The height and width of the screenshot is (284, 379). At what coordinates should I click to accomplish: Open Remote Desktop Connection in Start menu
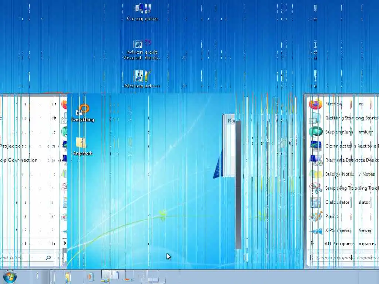[343, 160]
